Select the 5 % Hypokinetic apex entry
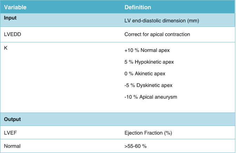236x153 pixels. tap(149, 62)
